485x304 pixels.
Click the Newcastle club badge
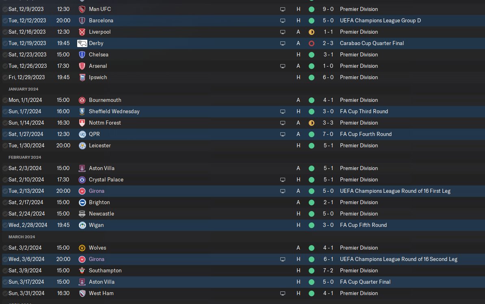82,213
